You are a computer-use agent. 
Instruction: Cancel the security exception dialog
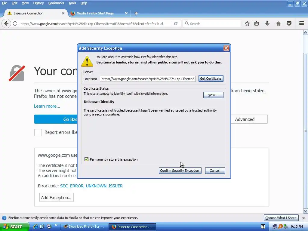[x=215, y=171]
